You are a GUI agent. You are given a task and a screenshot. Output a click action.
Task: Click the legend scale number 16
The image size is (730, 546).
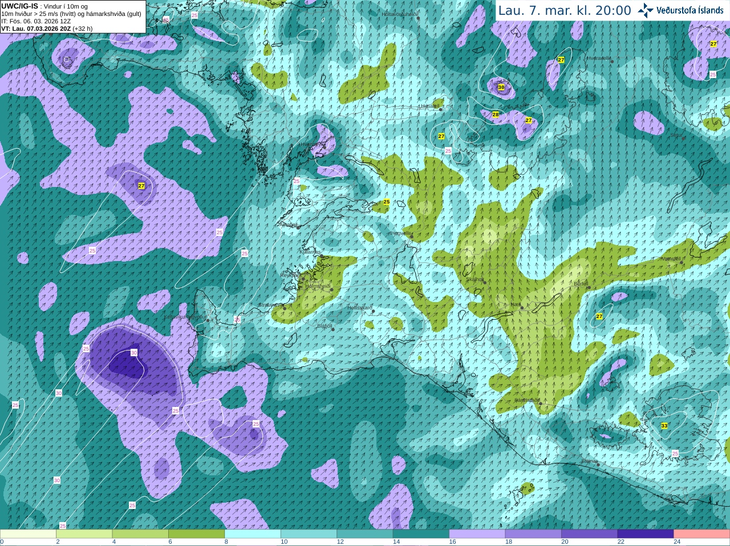point(452,542)
